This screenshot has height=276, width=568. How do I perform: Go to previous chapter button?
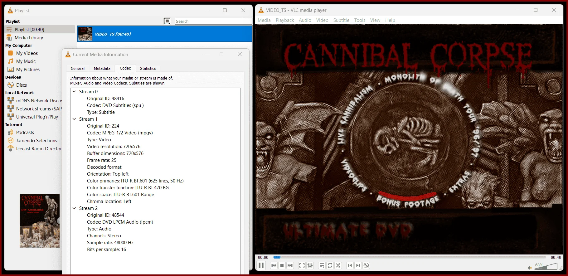coord(350,265)
